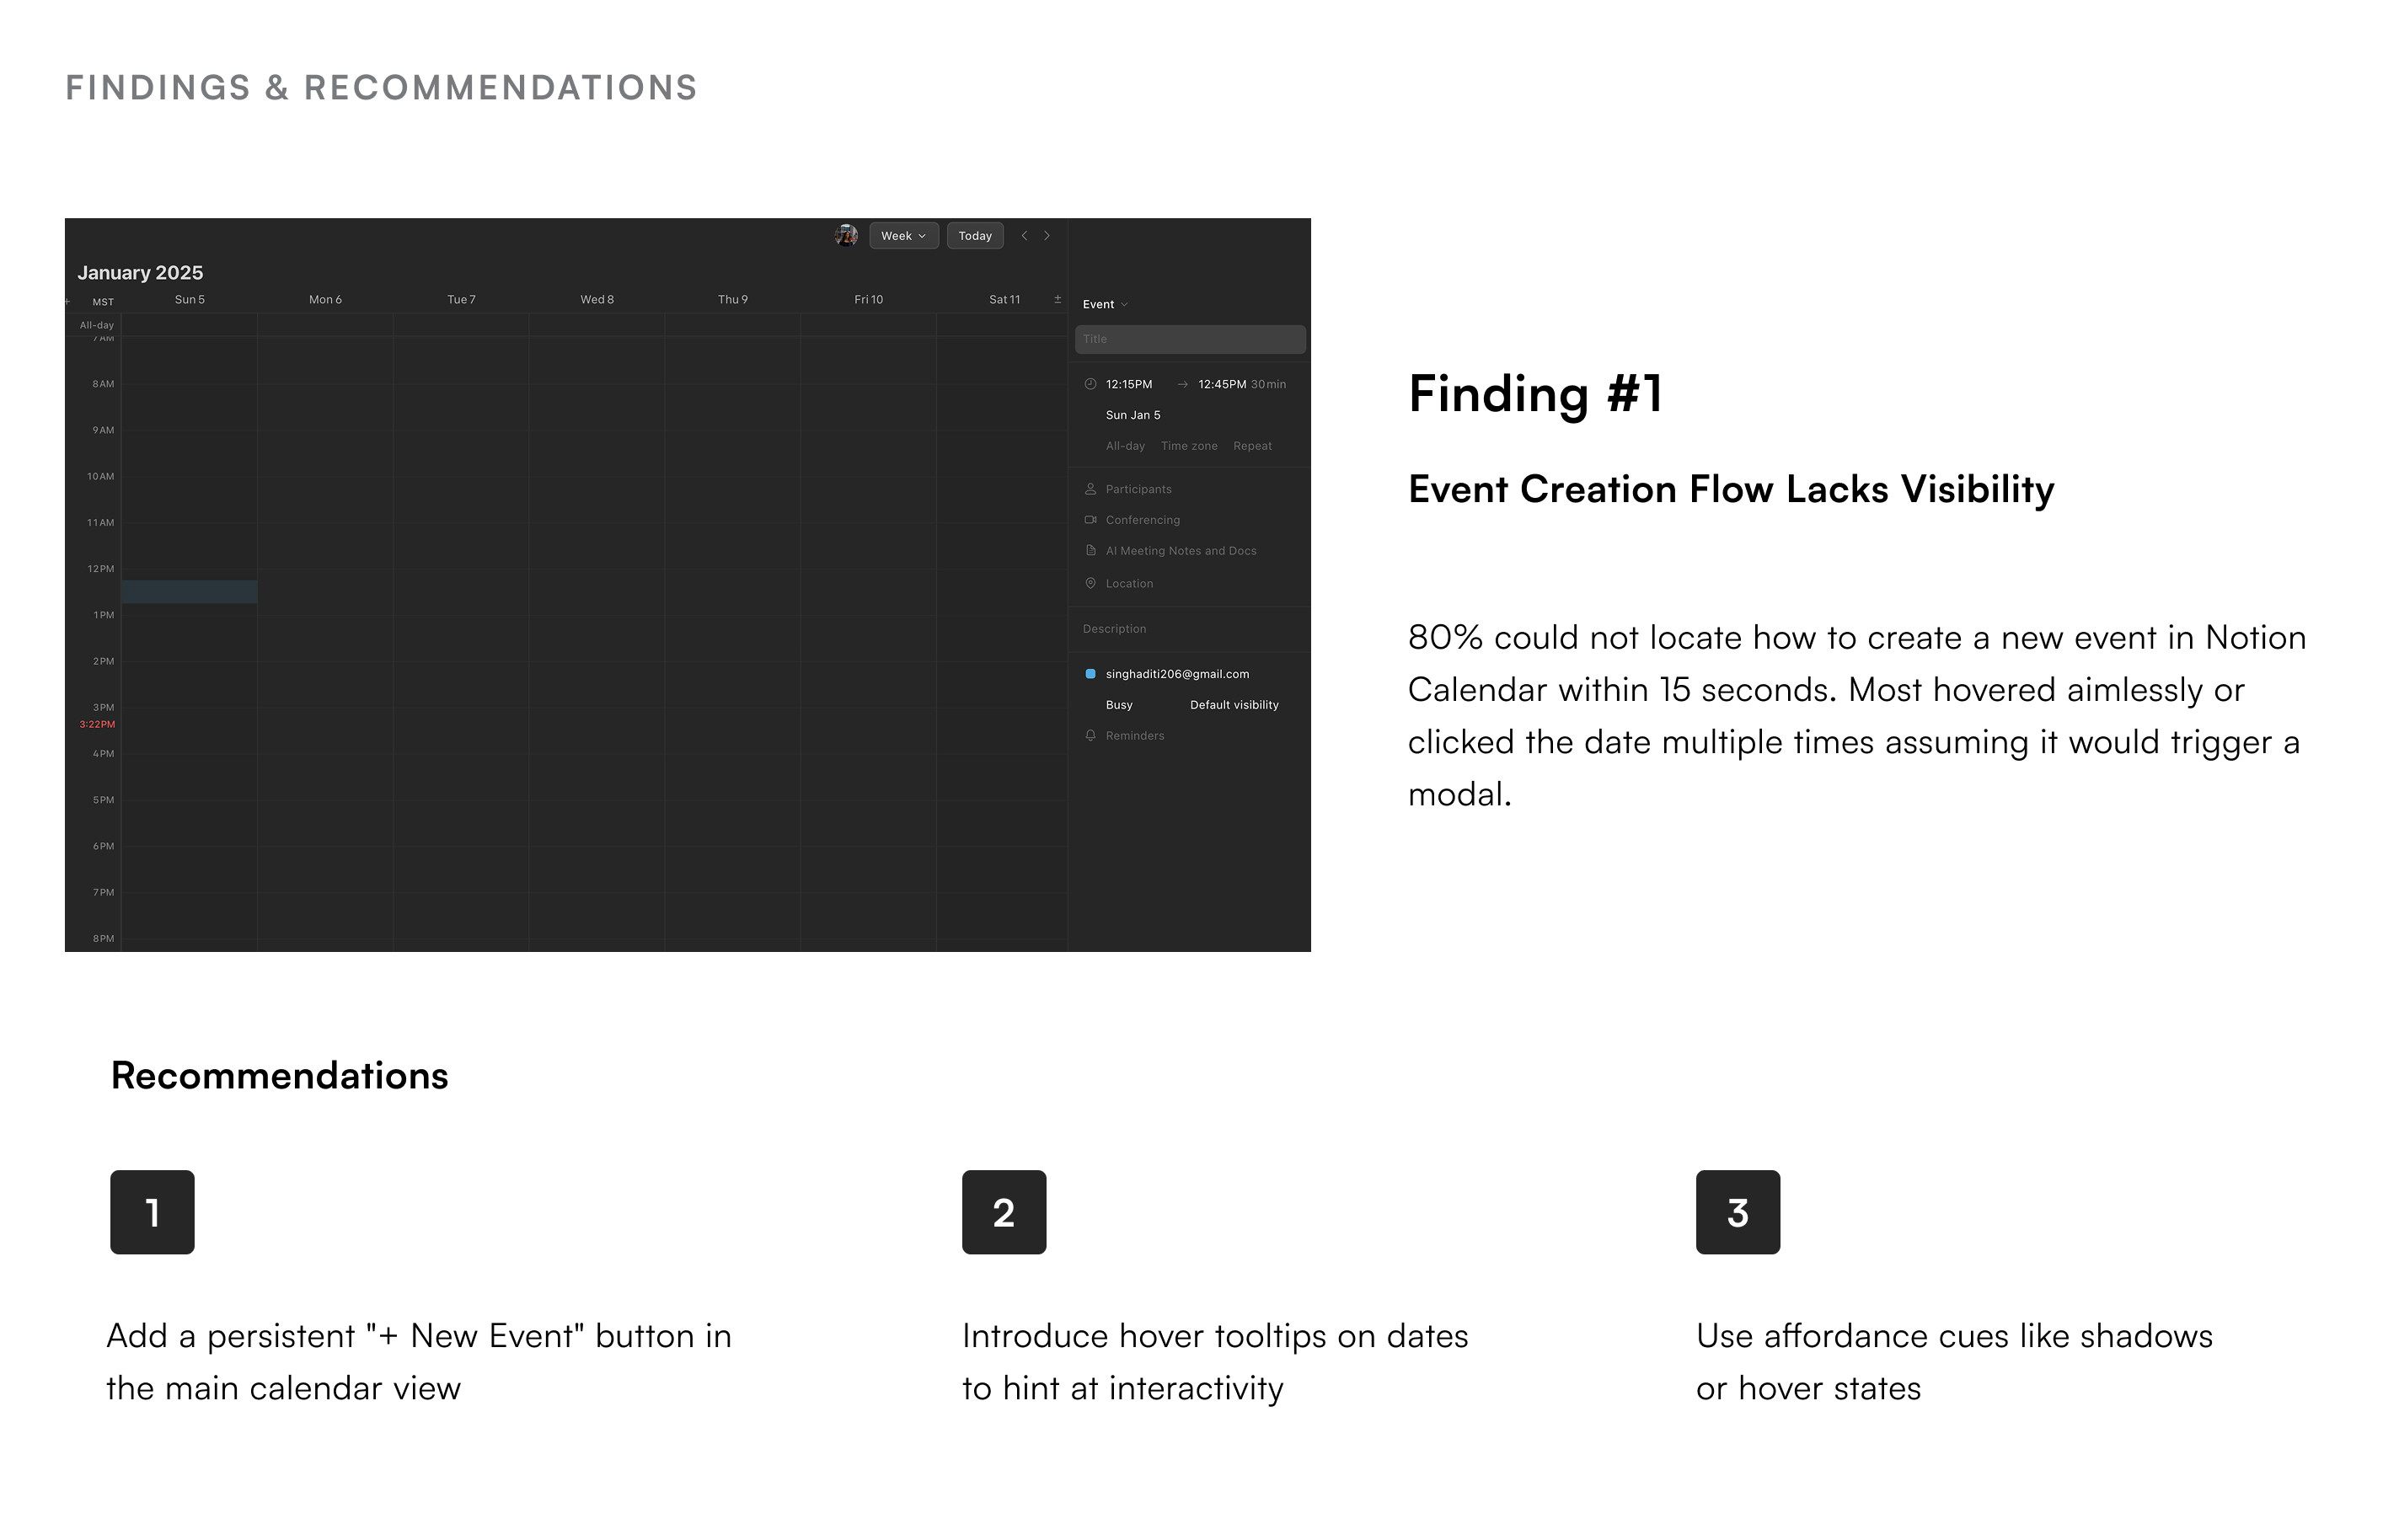Click the Tue 7 day header
The width and height of the screenshot is (2399, 1540).
pos(461,299)
